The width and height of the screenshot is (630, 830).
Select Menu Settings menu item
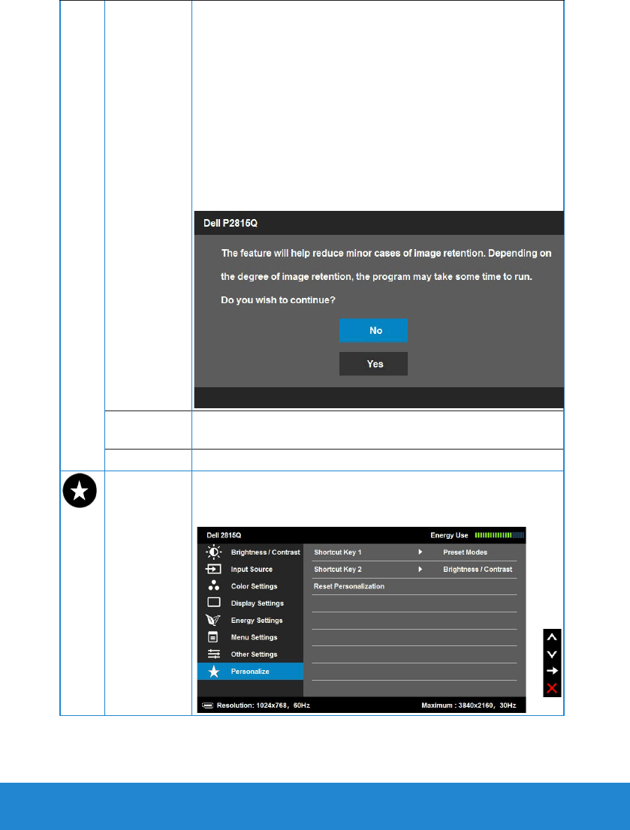pyautogui.click(x=250, y=637)
